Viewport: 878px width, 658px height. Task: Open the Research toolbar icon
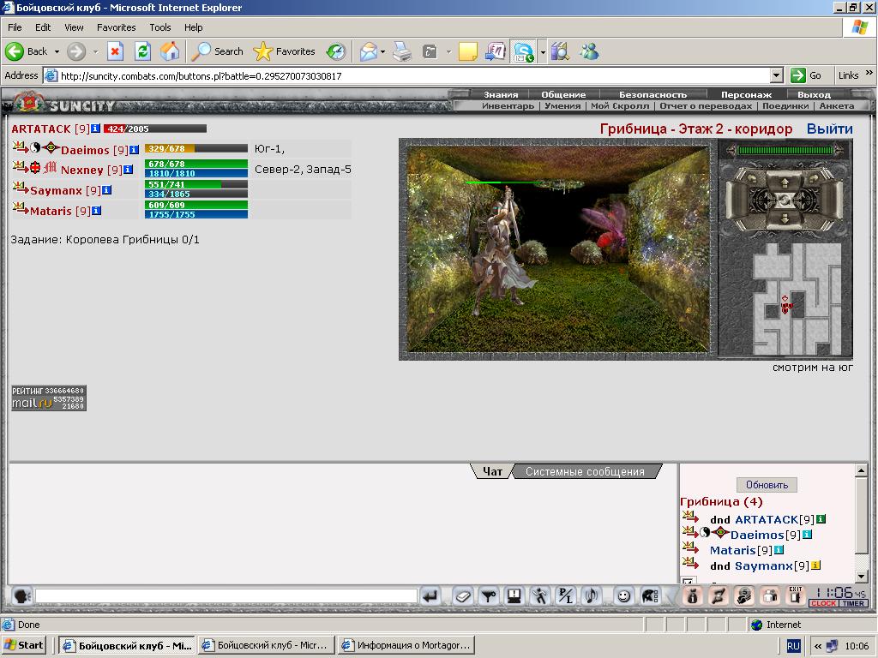click(x=560, y=51)
